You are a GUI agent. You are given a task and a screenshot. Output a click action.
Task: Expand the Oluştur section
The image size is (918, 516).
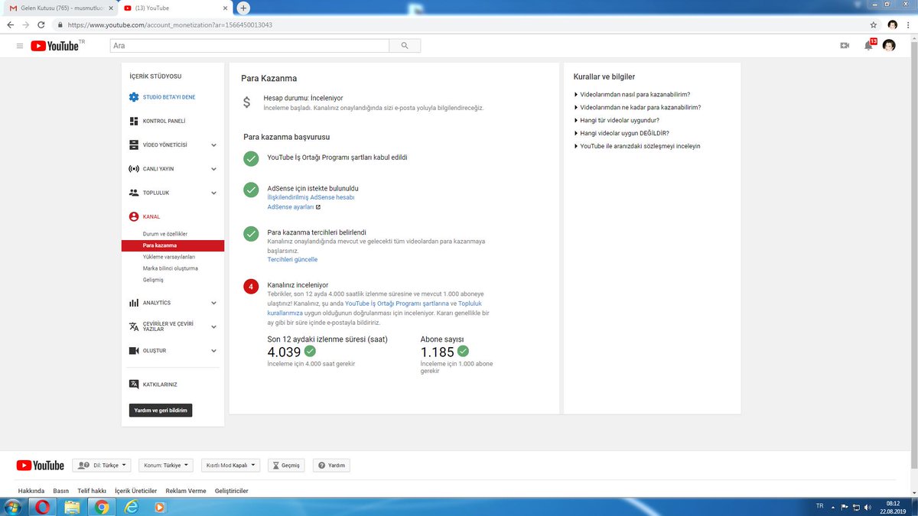point(213,351)
